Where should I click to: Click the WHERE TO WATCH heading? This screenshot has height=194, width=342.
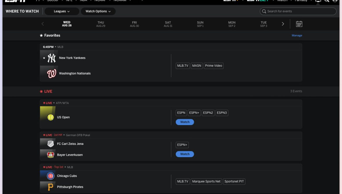coord(22,11)
